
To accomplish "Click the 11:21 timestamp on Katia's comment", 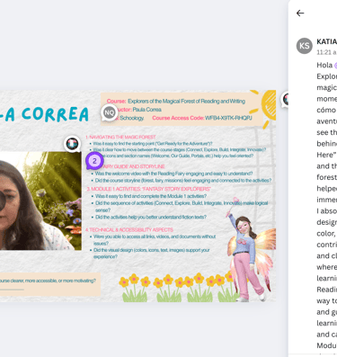I will tap(326, 52).
